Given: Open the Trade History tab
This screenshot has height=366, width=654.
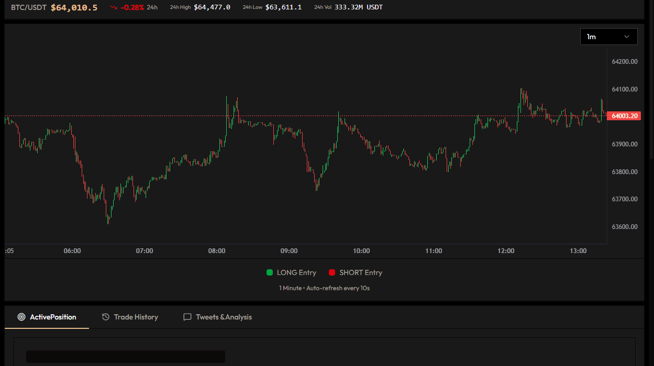Looking at the screenshot, I should (x=130, y=317).
